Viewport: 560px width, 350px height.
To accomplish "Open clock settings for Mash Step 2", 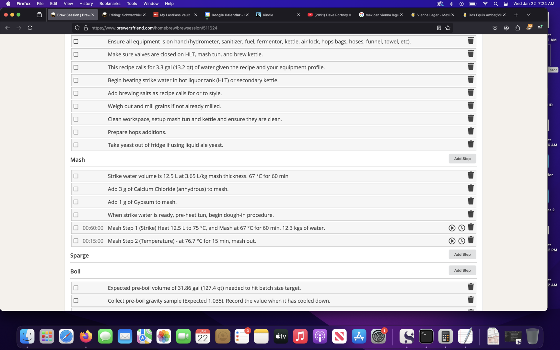I will pyautogui.click(x=461, y=241).
